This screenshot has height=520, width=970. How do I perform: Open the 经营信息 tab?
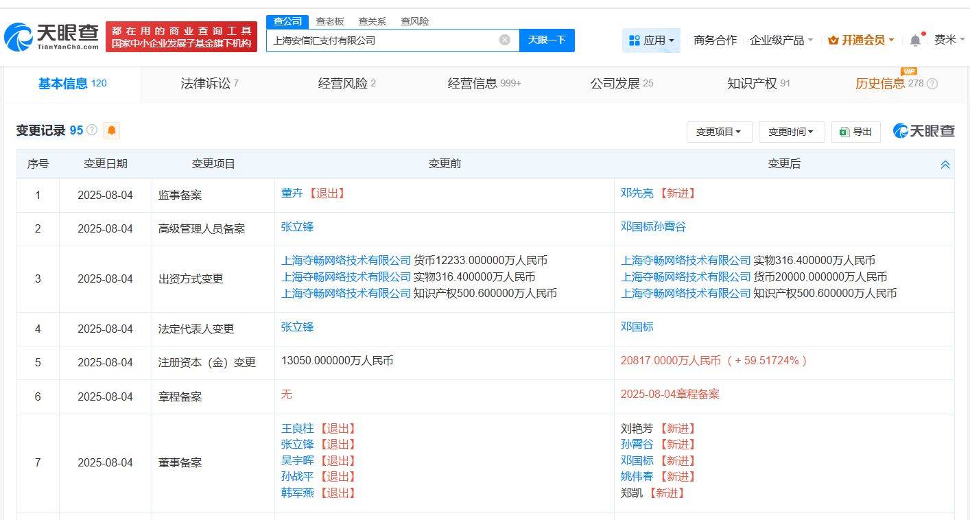(484, 84)
